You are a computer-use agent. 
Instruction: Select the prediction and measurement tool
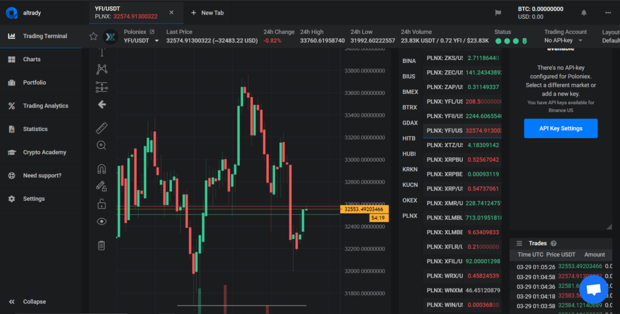click(x=102, y=87)
